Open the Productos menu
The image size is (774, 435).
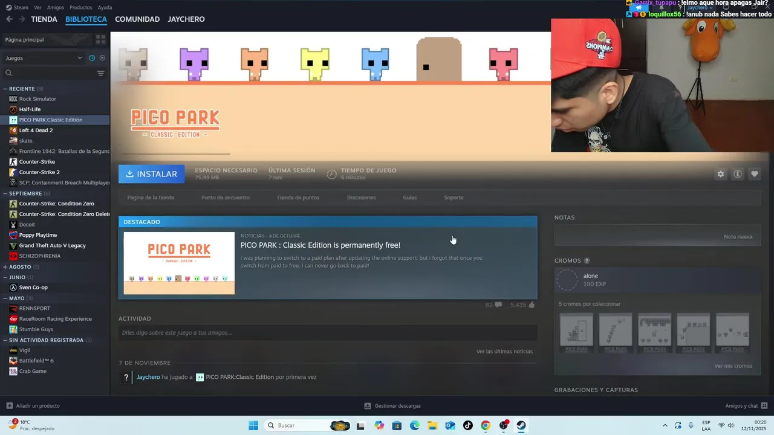pyautogui.click(x=81, y=7)
